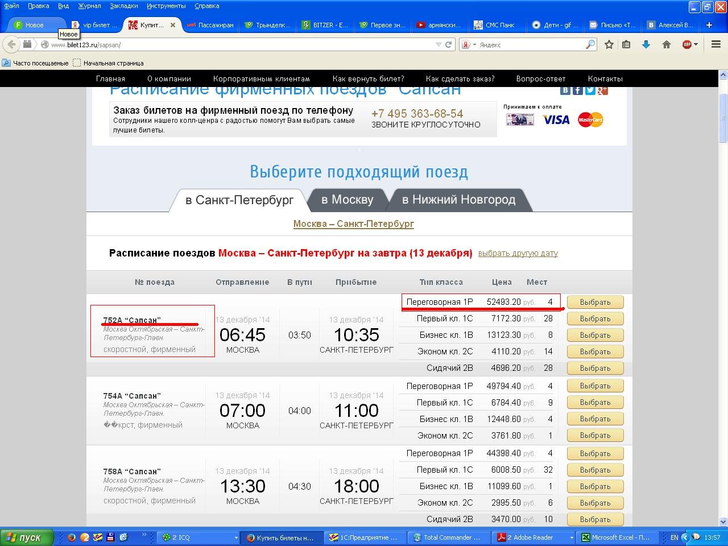Open the Firefox hamburger menu
This screenshot has height=546, width=728.
click(716, 44)
